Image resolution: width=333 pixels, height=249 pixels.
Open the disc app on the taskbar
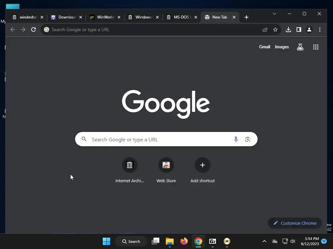(x=227, y=241)
